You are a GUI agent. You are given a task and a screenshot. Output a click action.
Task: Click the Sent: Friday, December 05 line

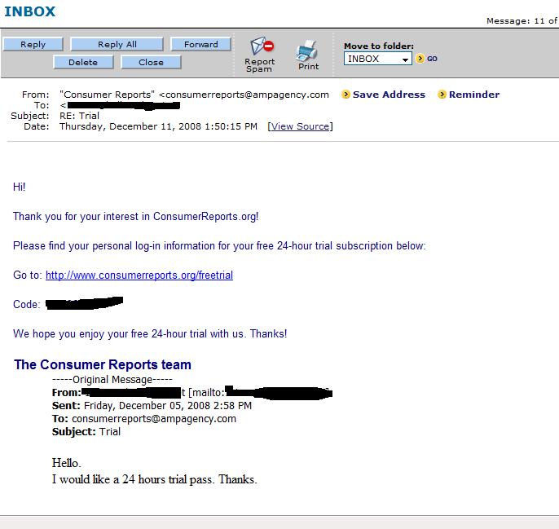[x=152, y=406]
